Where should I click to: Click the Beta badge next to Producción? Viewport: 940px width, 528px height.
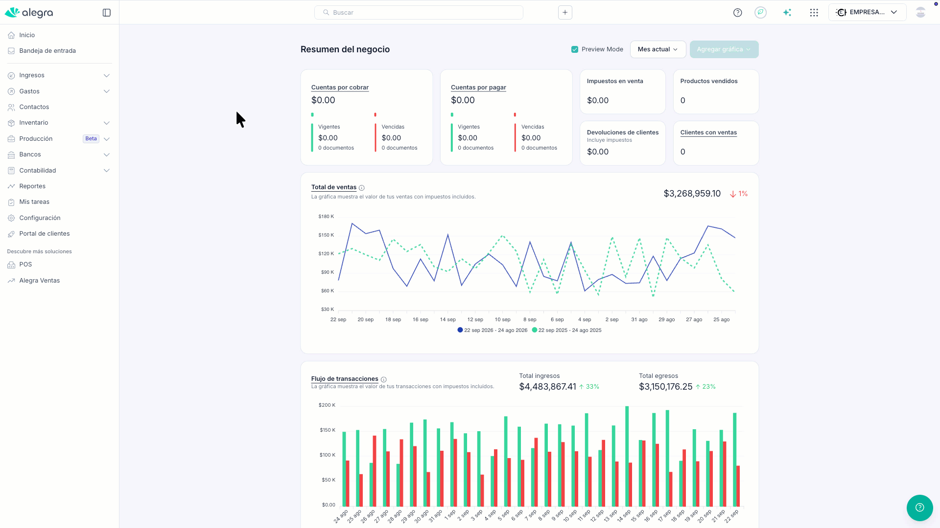click(91, 139)
